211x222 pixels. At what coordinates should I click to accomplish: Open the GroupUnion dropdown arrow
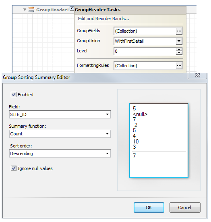tap(179, 41)
